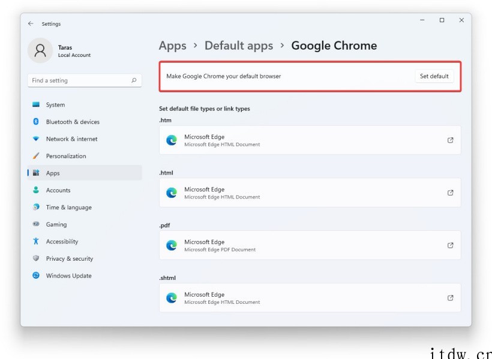The width and height of the screenshot is (492, 359).
Task: Click Default apps breadcrumb link
Action: (239, 46)
